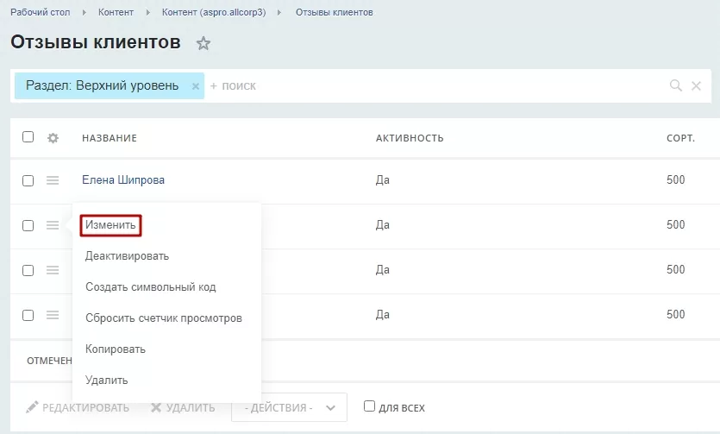Sort by Сорт. column header
Viewport: 720px width, 434px height.
click(680, 138)
